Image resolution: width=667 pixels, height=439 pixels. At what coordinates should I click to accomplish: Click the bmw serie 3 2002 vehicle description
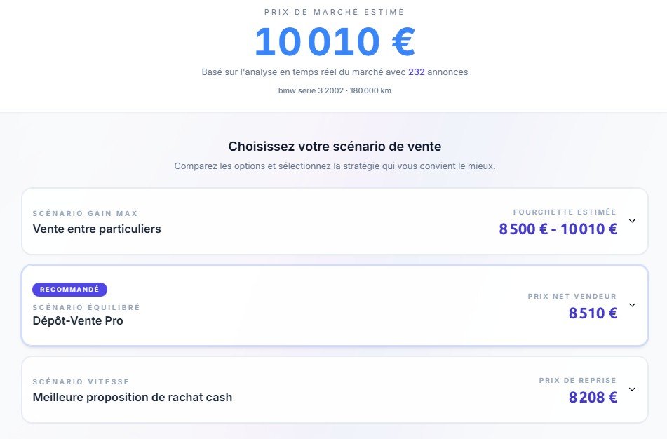[x=334, y=90]
